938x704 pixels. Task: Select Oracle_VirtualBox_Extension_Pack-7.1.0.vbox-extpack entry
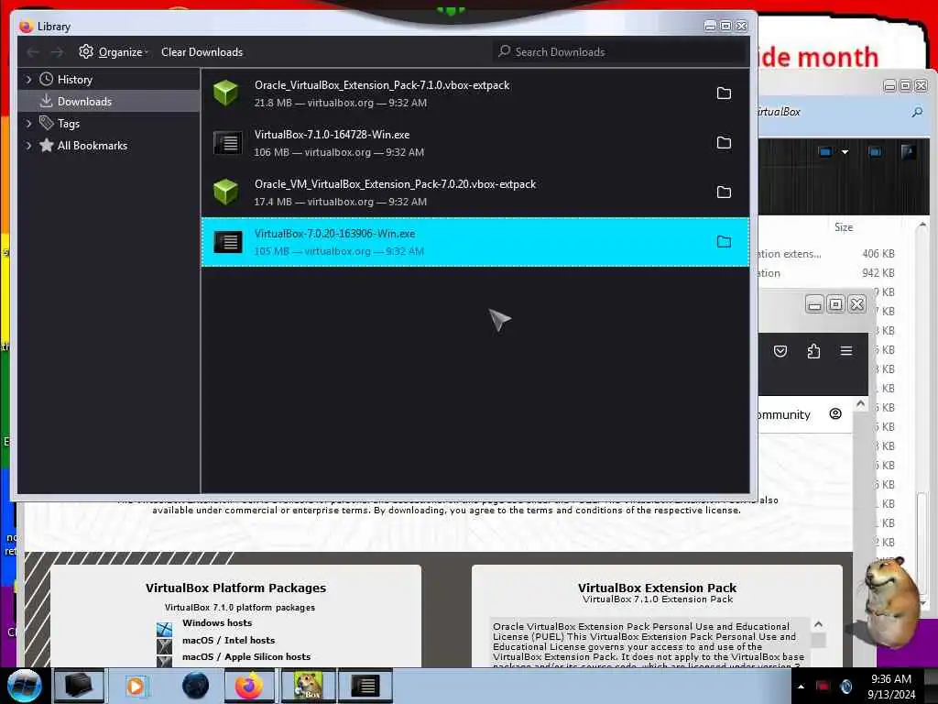click(475, 93)
